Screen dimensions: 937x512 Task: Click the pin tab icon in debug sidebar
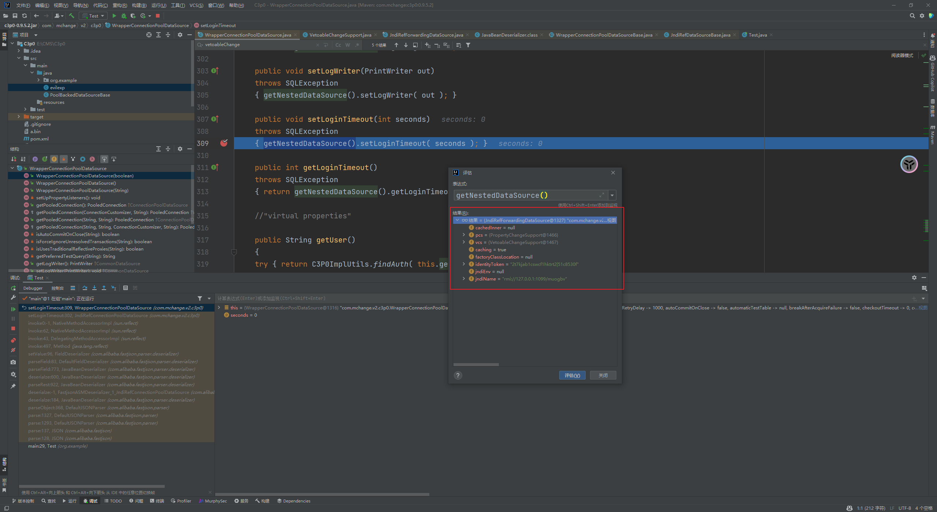[x=13, y=386]
